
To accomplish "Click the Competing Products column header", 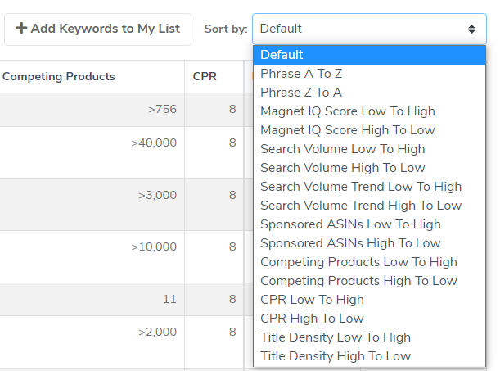I will (59, 77).
